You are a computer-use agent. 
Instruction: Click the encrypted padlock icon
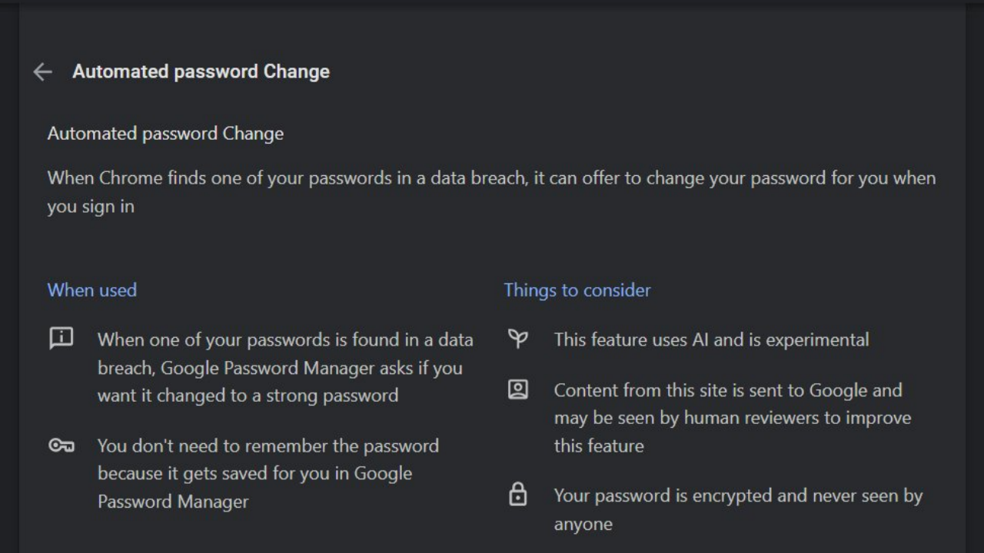point(518,494)
